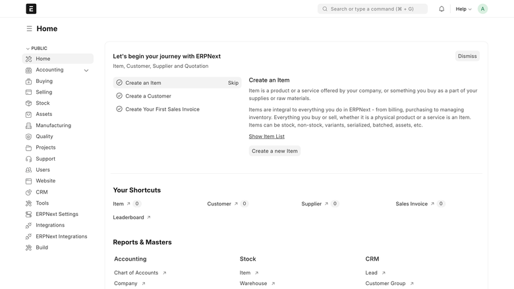Open the Sales Invoice shortcut
The width and height of the screenshot is (514, 289).
pyautogui.click(x=411, y=204)
